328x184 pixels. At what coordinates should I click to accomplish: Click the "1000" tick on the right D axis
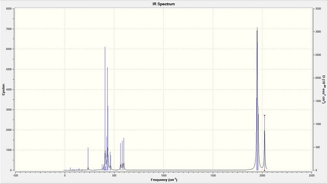pos(318,124)
